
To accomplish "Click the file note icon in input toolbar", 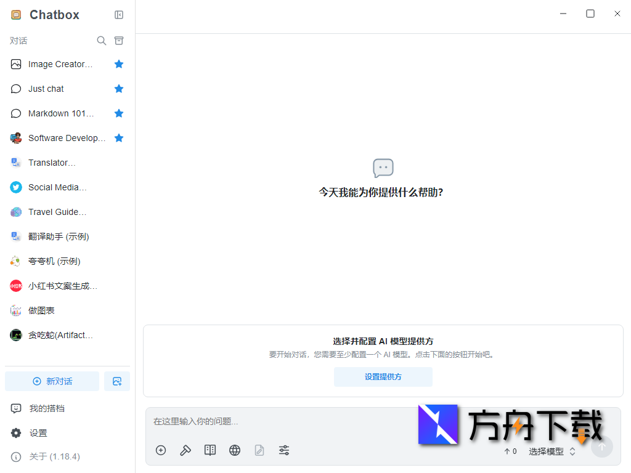I will click(x=259, y=450).
